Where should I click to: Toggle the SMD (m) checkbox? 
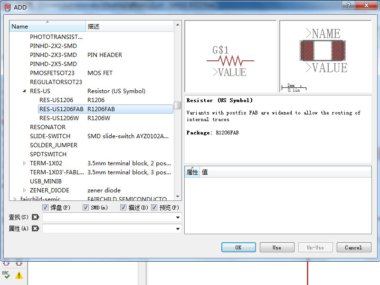(85, 208)
